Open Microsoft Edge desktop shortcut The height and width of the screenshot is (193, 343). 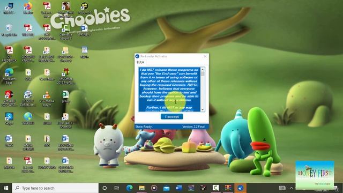point(9,76)
